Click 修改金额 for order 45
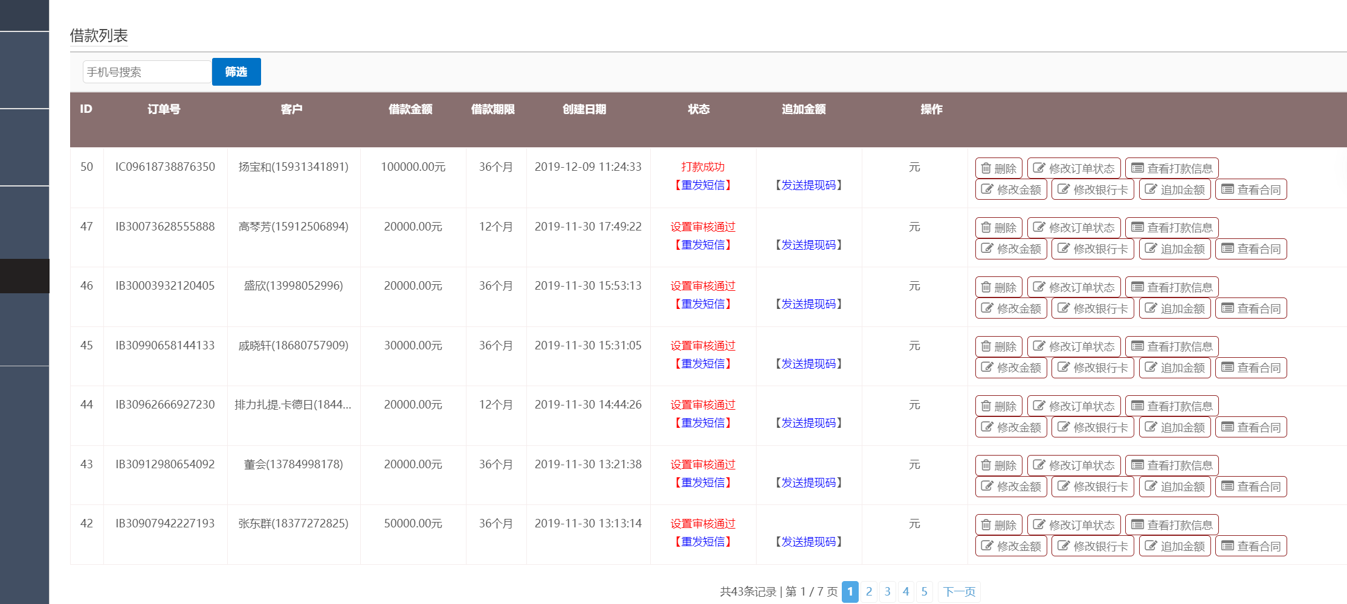The width and height of the screenshot is (1347, 604). point(1010,367)
